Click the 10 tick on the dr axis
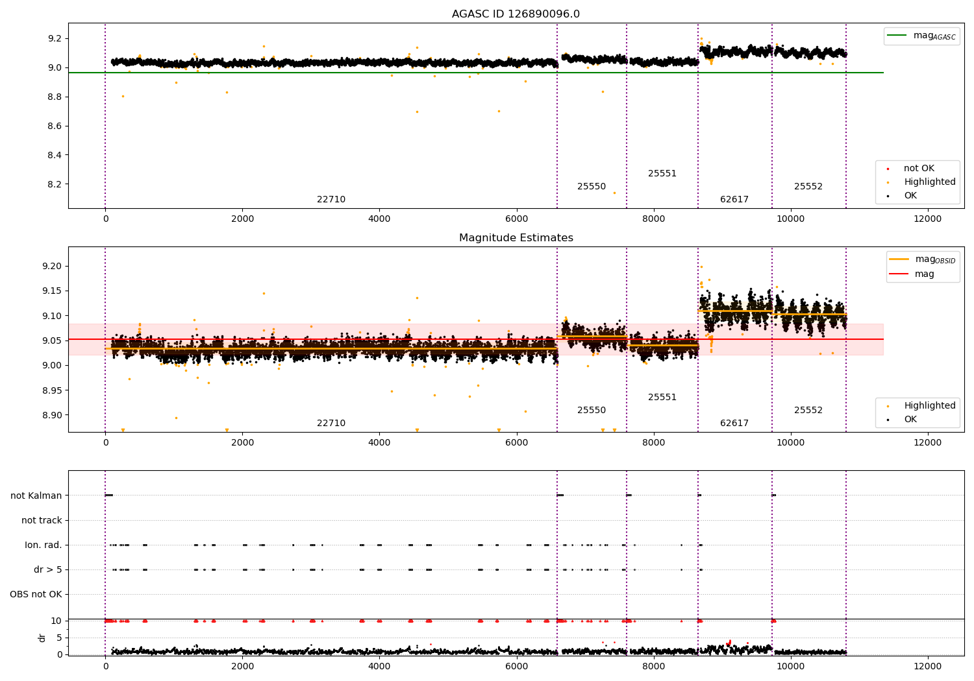Image resolution: width=974 pixels, height=681 pixels. coord(56,621)
